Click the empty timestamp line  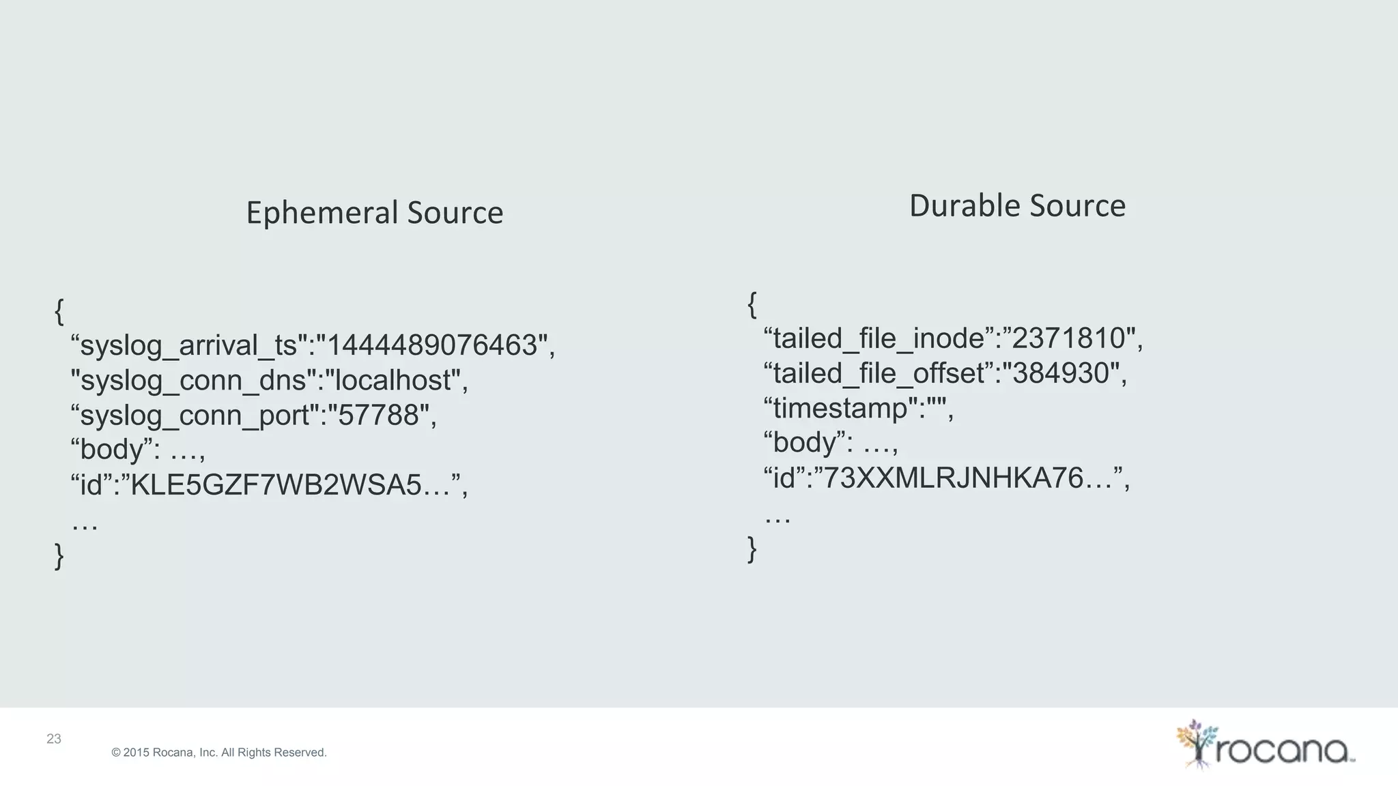point(858,408)
